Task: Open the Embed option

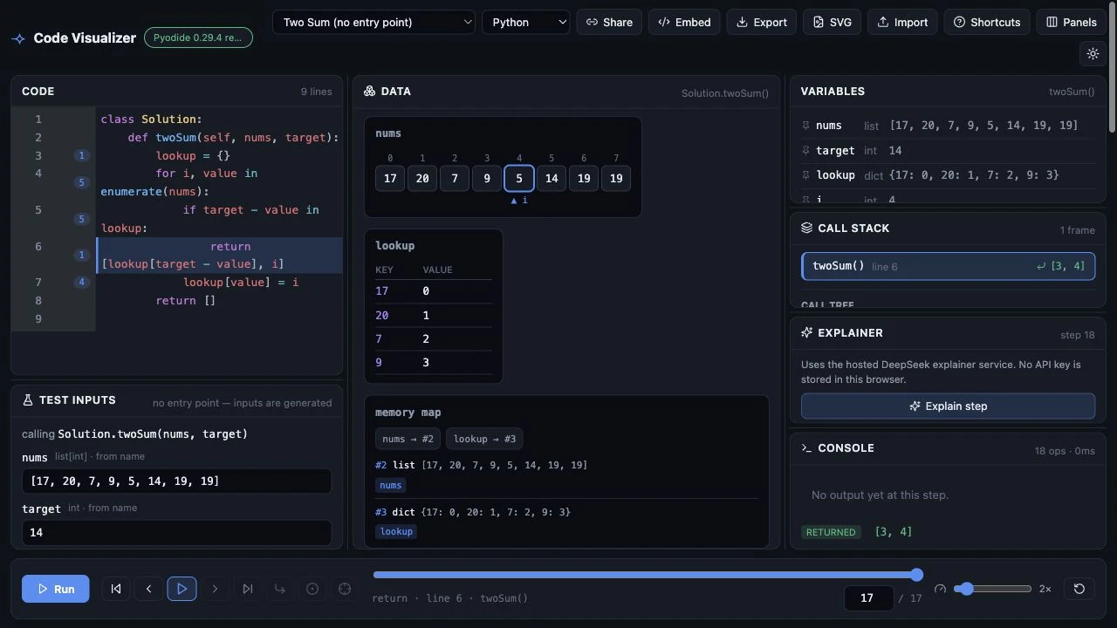Action: (x=684, y=22)
